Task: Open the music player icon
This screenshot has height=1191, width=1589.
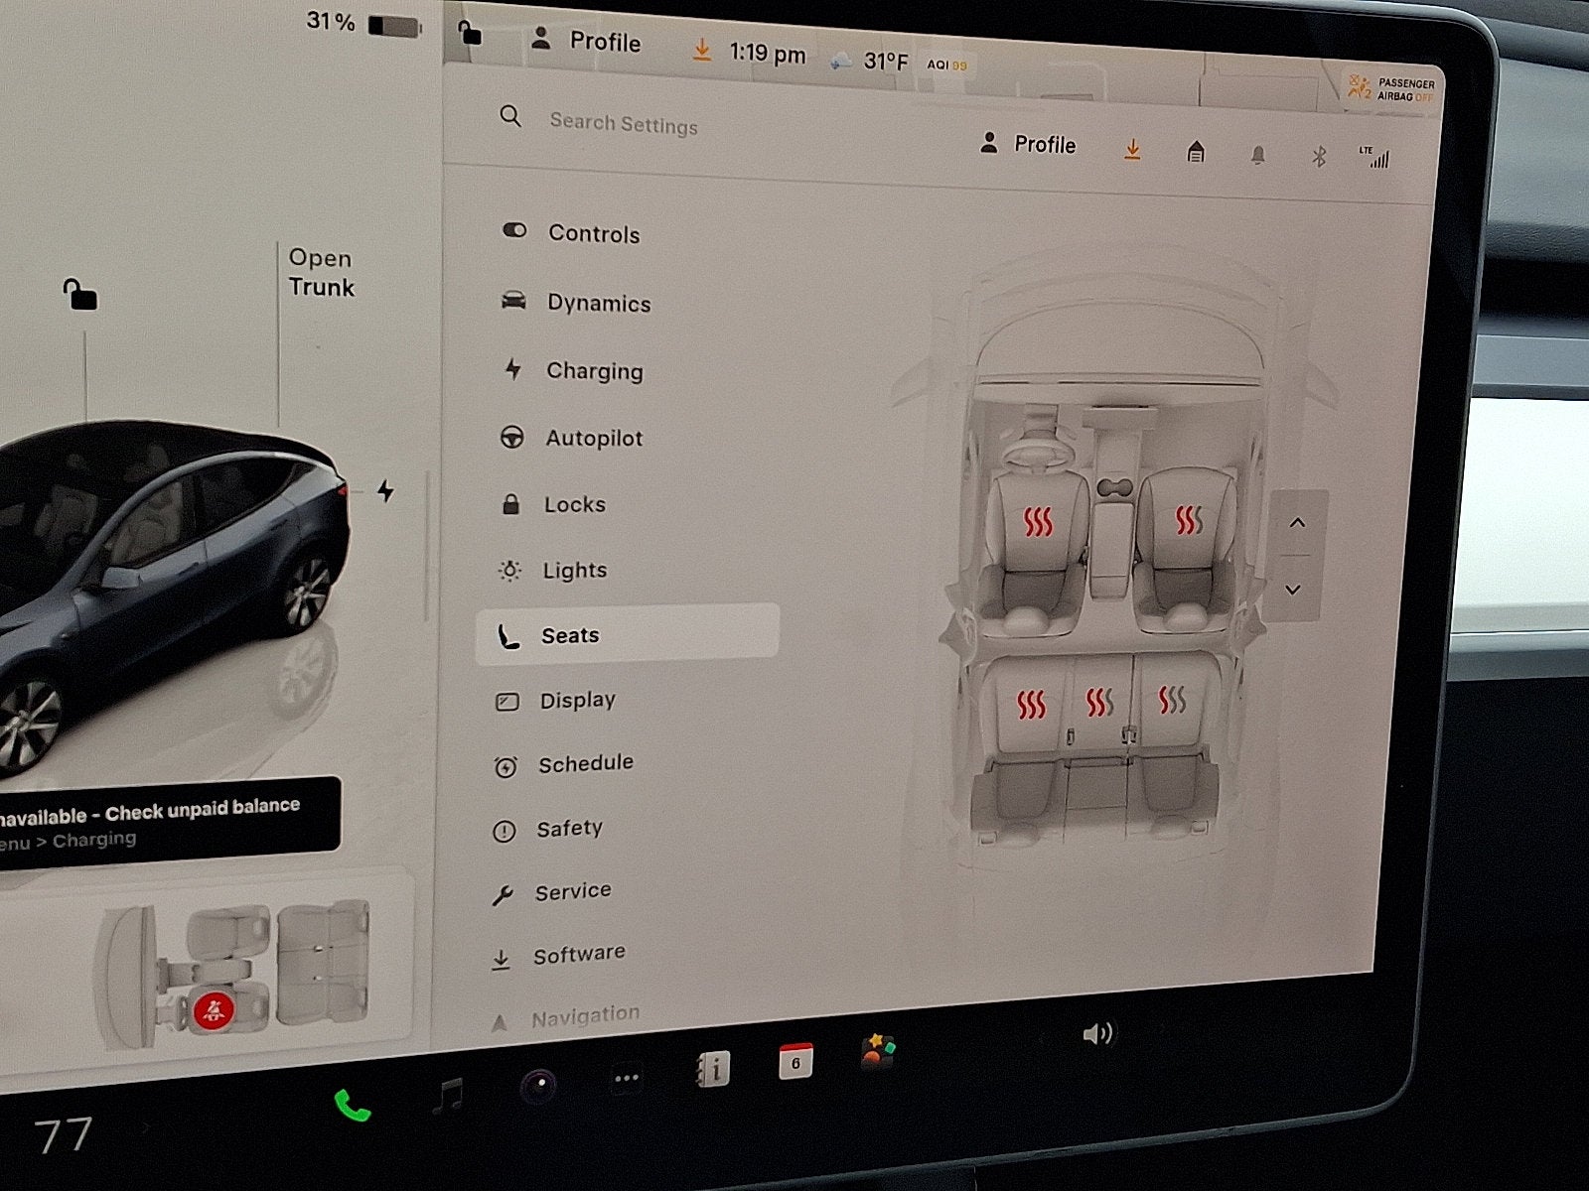Action: pos(449,1096)
